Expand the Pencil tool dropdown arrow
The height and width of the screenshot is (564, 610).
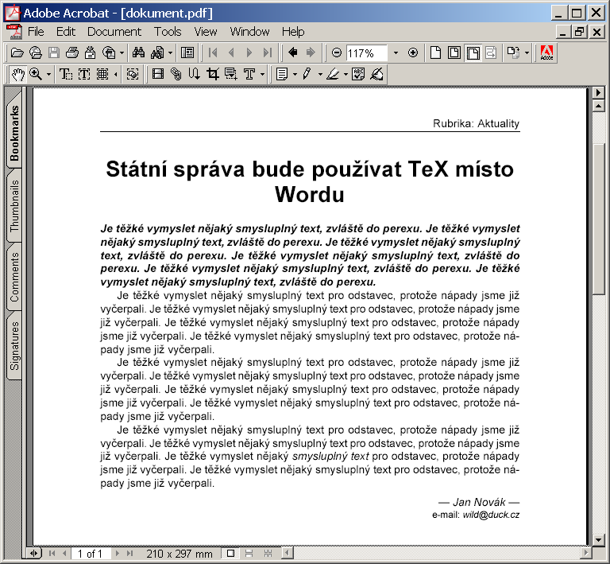(320, 74)
